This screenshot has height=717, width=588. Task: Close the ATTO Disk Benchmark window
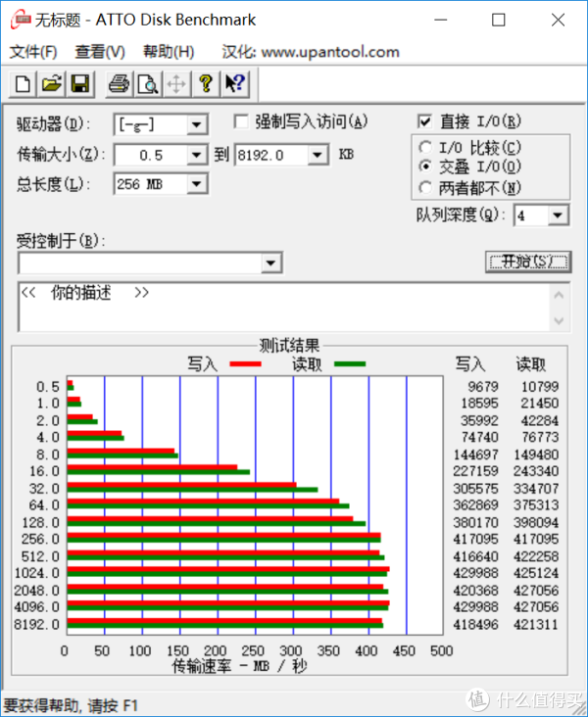point(558,21)
